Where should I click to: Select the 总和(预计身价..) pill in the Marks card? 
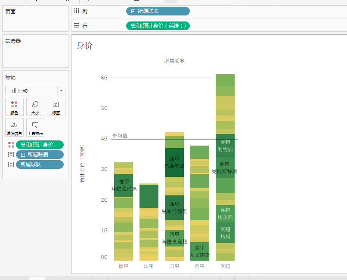(x=40, y=145)
